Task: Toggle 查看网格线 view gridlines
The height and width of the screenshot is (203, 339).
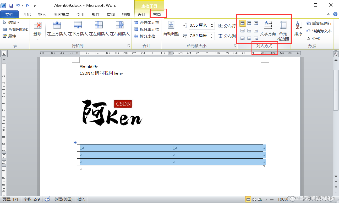Action: 15,30
